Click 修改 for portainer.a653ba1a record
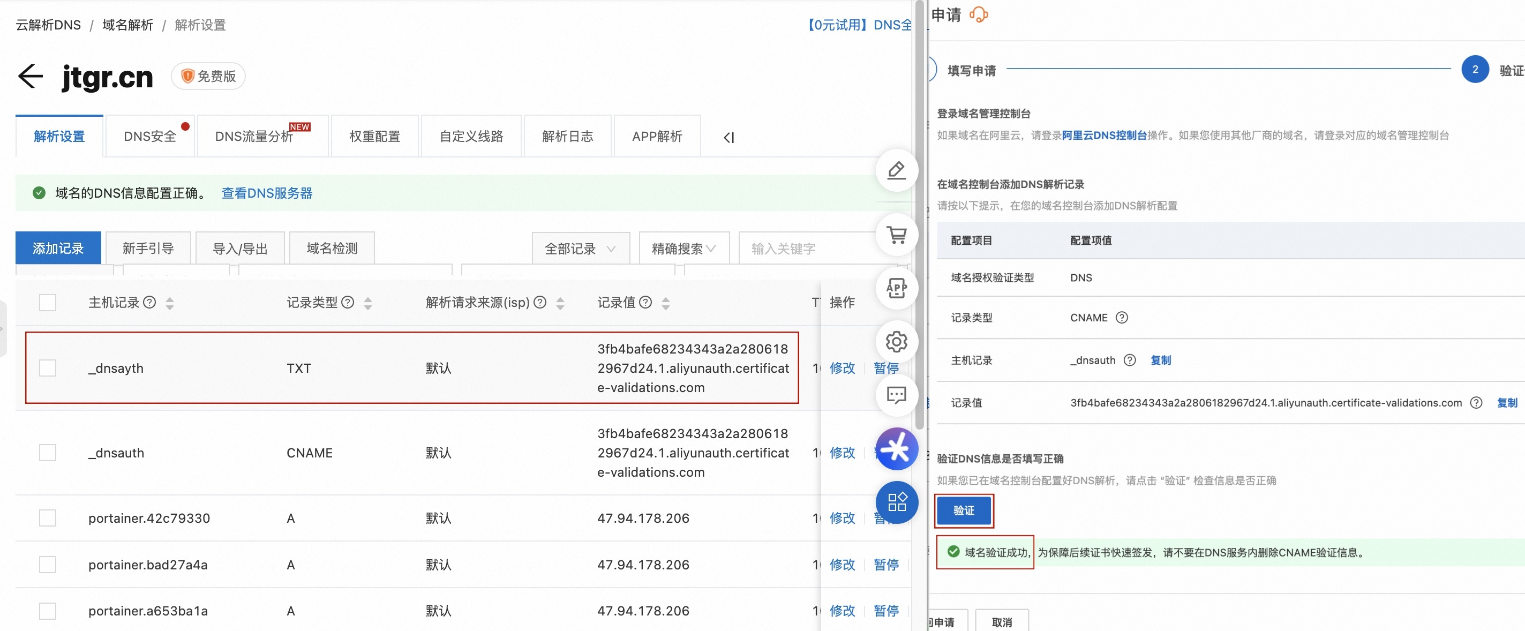The image size is (1525, 631). 842,611
